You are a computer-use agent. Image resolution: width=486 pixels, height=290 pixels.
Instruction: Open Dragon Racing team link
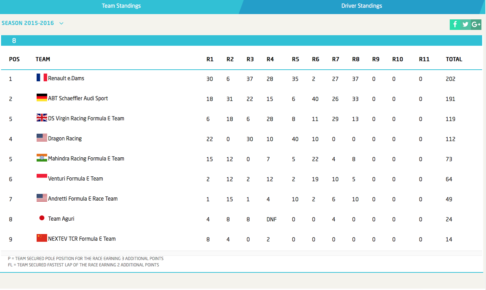(x=65, y=138)
